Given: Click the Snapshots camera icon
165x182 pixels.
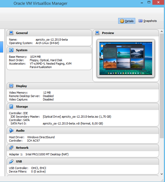Looking at the screenshot, I should [x=140, y=21].
